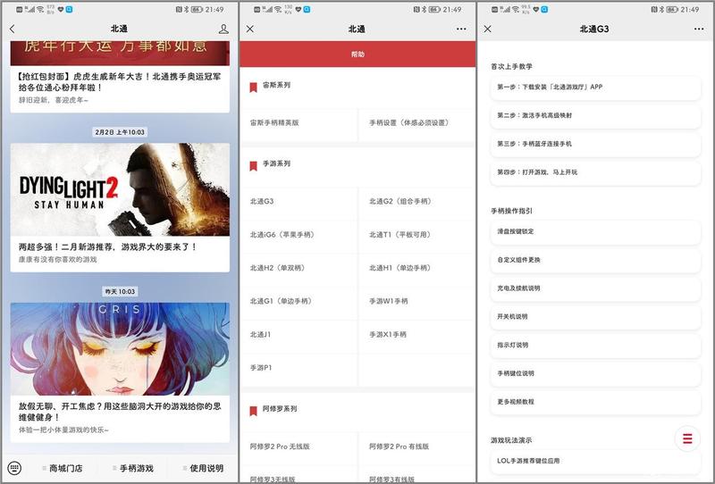Viewport: 715px width, 484px height.
Task: Open three-dot menu on 北通G3 page
Action: click(699, 29)
